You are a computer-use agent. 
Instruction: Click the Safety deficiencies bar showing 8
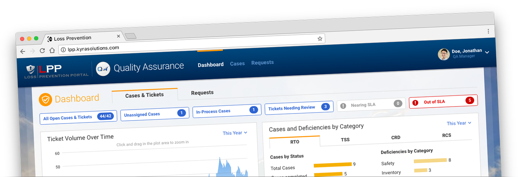430,161
